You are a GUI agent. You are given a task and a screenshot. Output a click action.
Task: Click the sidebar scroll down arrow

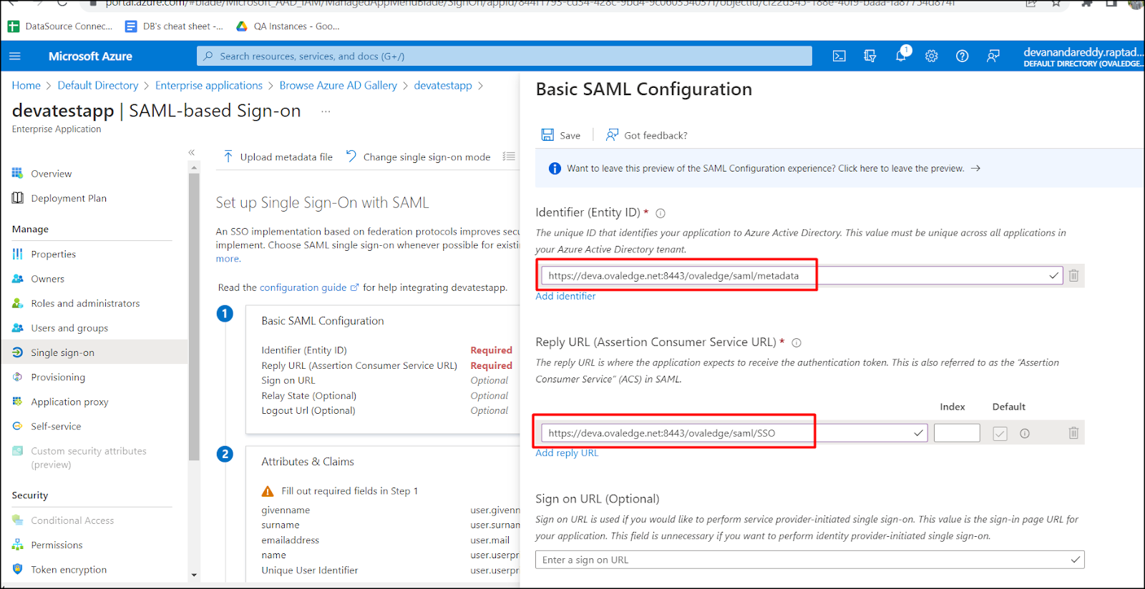tap(193, 575)
